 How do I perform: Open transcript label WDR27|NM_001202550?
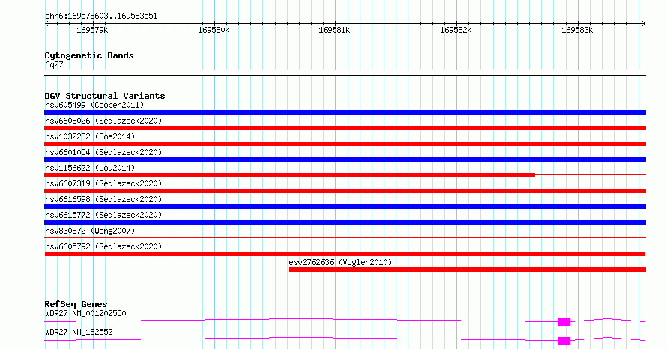tap(85, 313)
